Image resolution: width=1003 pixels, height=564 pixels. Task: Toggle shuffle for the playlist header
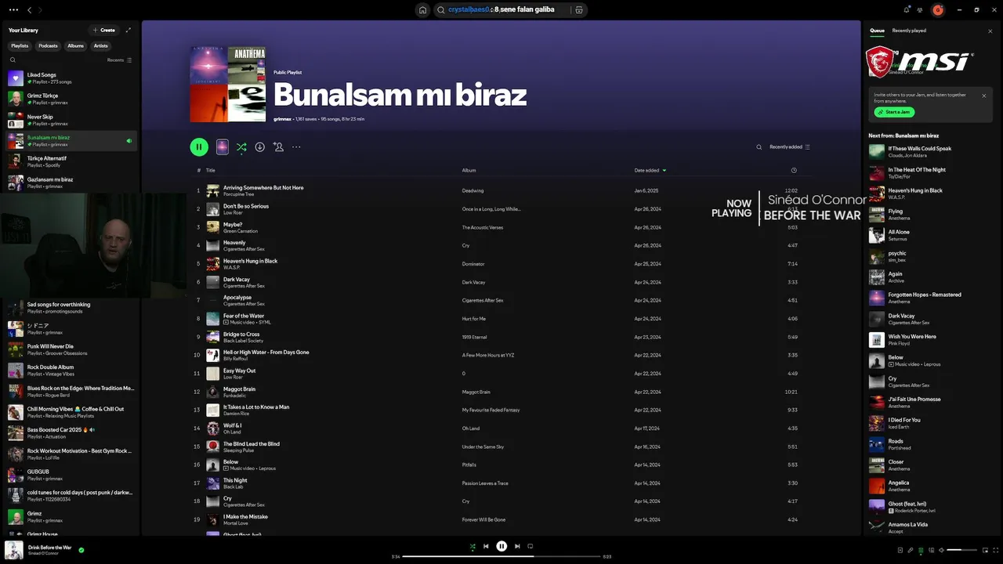[241, 146]
